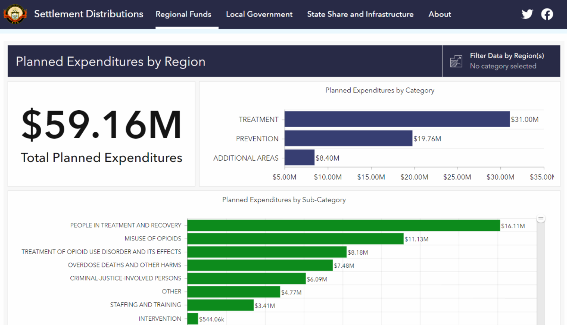Switch to the Regional Funds tab
The image size is (567, 325).
coord(183,14)
